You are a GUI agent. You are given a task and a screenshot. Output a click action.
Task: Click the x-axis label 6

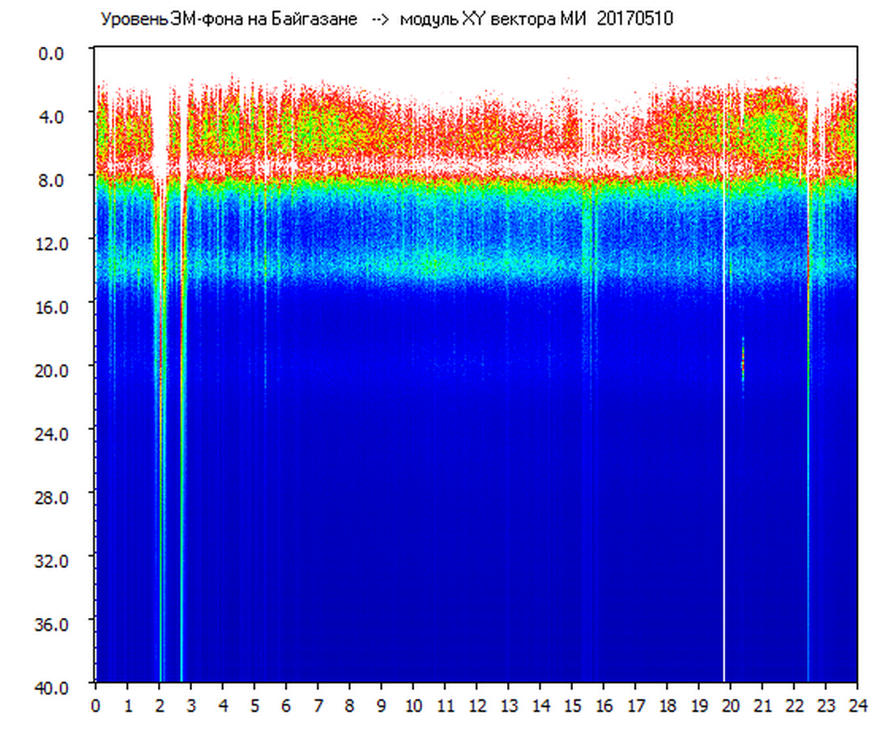coord(286,706)
